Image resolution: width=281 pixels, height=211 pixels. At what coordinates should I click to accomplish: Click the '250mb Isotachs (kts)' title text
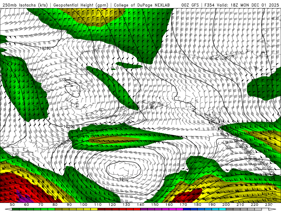[25, 5]
